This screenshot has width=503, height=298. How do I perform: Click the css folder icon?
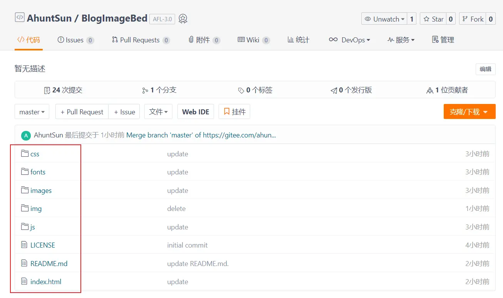click(x=25, y=154)
